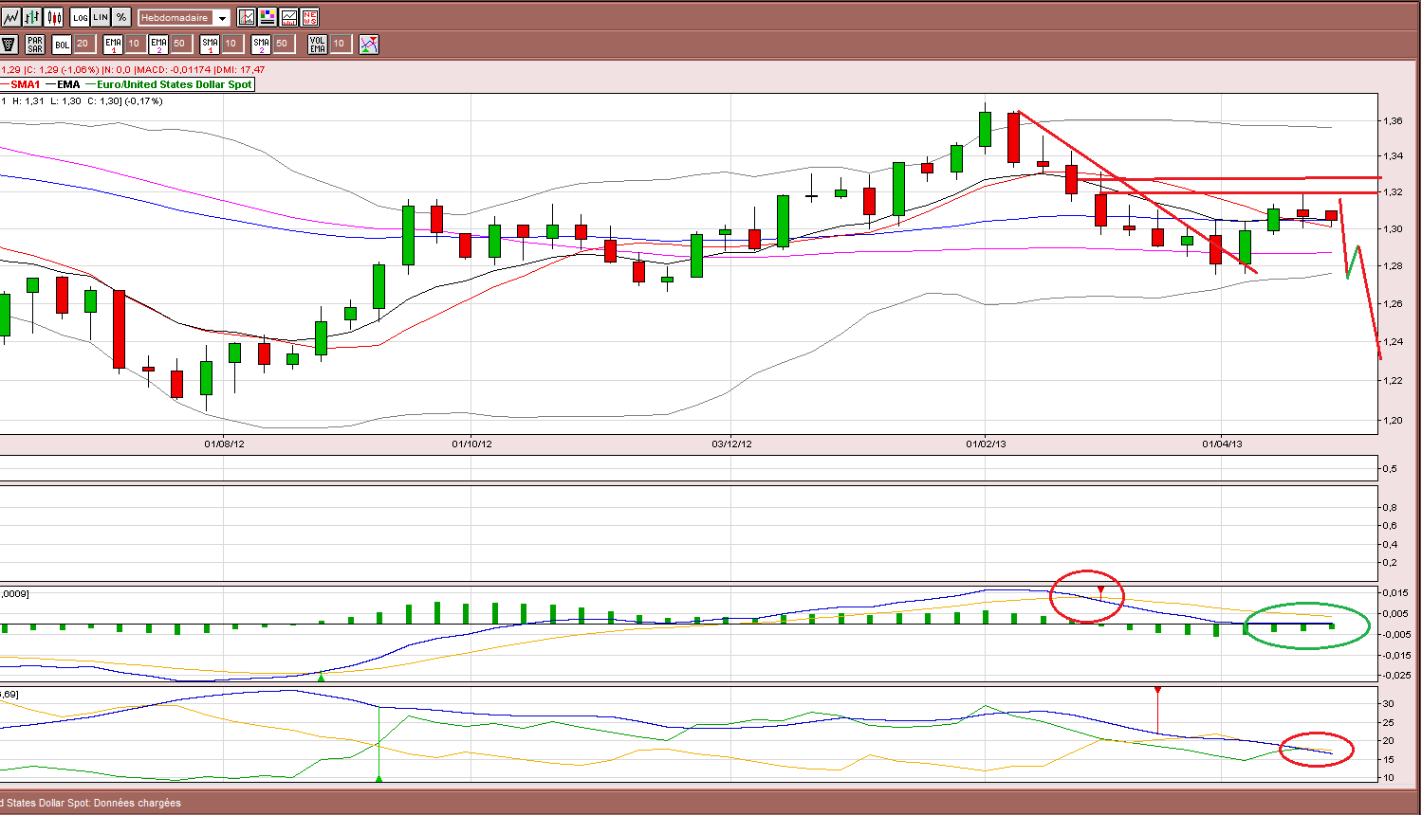Click the SMA1 legend label
1422x815 pixels.
click(x=25, y=84)
